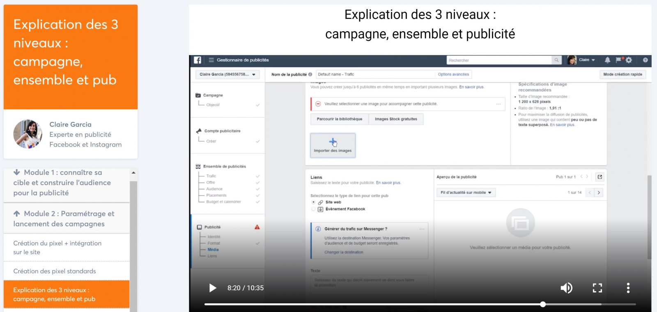The height and width of the screenshot is (312, 657).
Task: Click Changer la destination link
Action: (344, 252)
